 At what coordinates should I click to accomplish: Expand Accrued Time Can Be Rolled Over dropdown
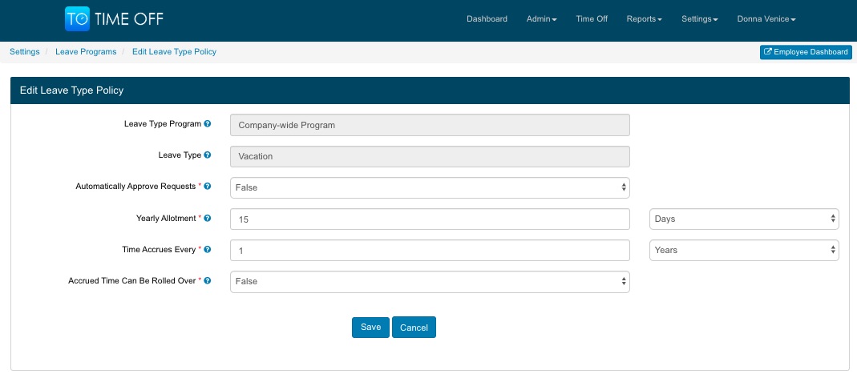click(x=429, y=282)
